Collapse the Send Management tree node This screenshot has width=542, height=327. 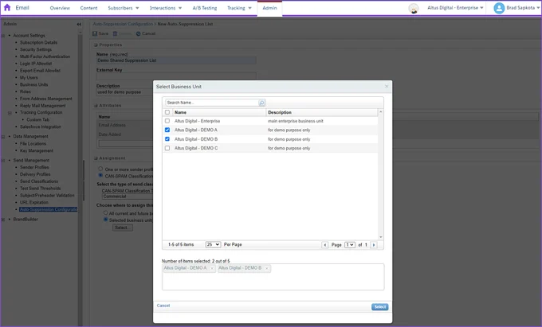tap(3, 161)
